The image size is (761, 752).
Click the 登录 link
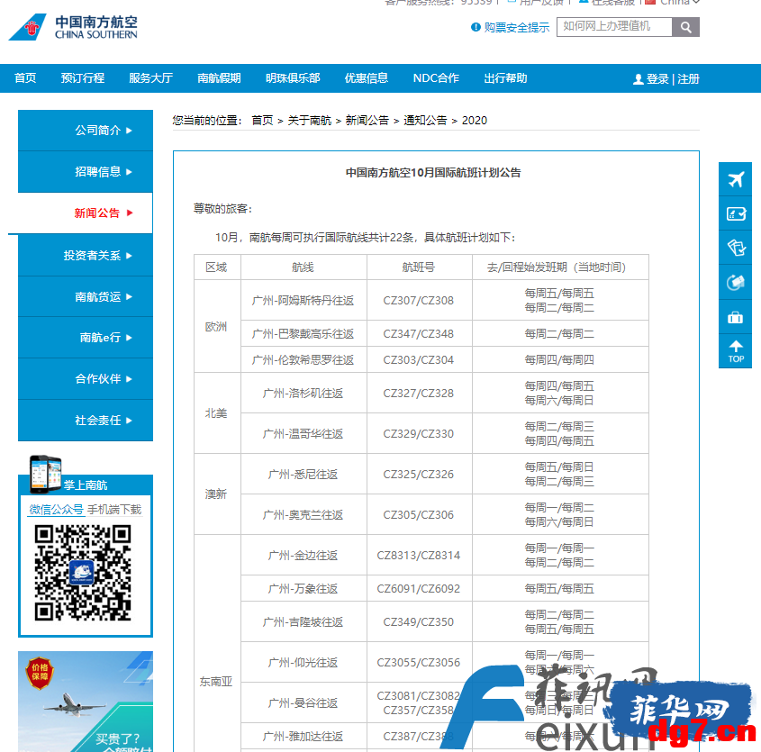(657, 79)
